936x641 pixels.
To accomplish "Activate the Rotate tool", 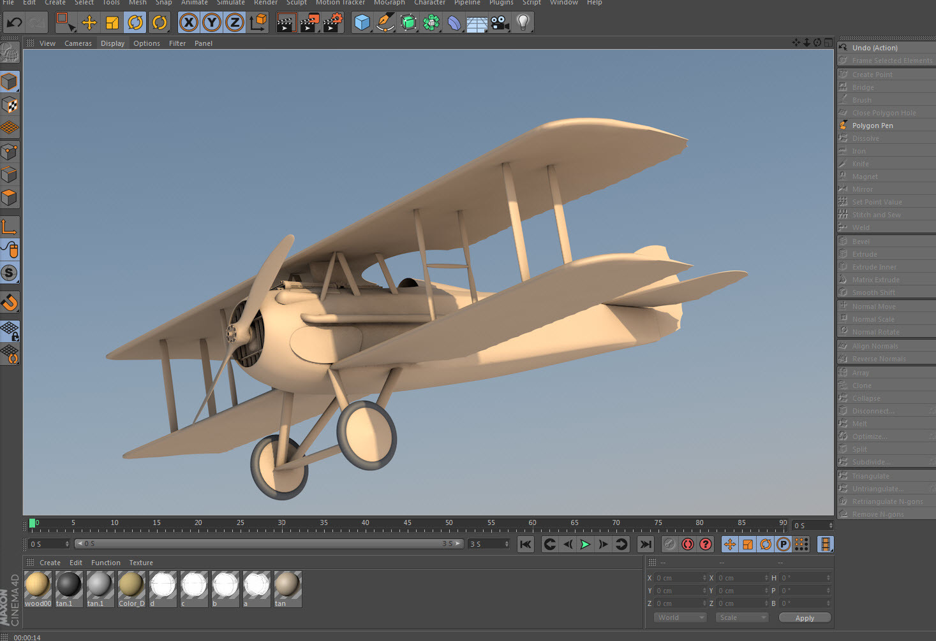I will pos(135,23).
